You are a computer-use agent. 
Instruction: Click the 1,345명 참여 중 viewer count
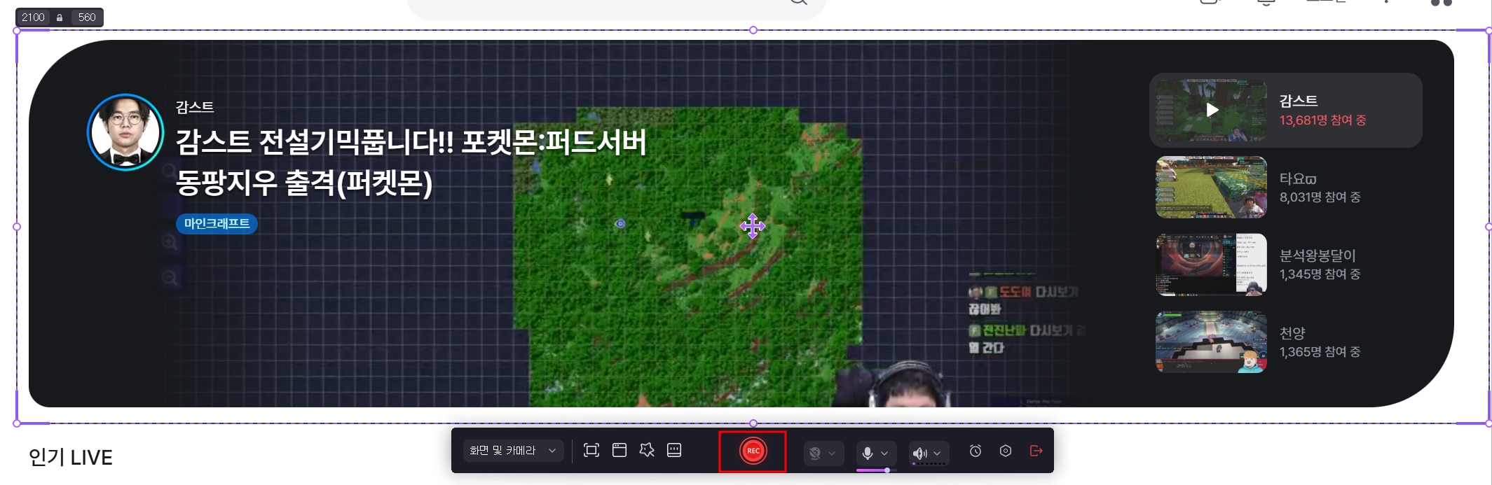[1320, 274]
